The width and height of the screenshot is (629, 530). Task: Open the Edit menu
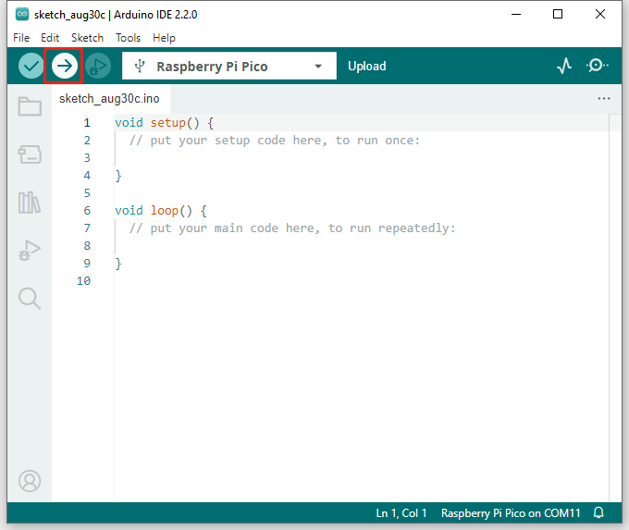pyautogui.click(x=50, y=38)
